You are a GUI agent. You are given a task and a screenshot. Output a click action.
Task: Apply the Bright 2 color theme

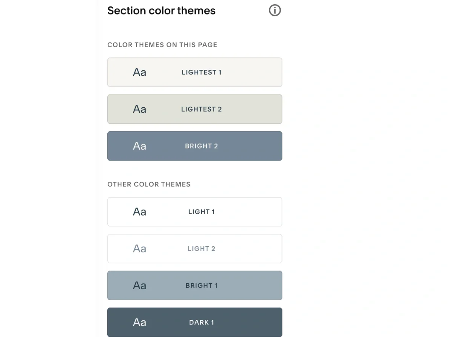(195, 146)
